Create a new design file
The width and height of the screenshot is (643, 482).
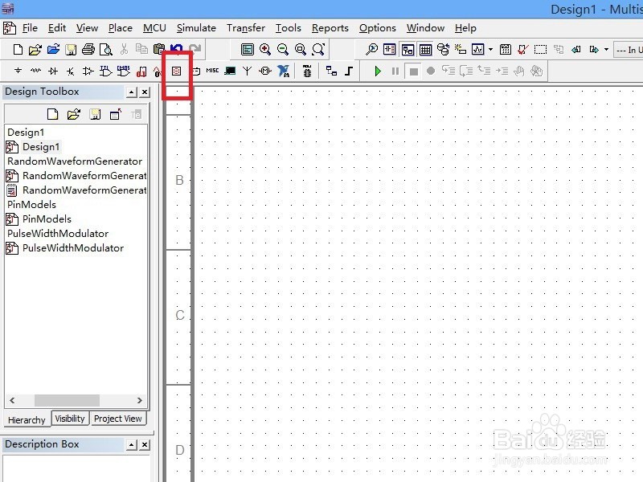point(18,50)
